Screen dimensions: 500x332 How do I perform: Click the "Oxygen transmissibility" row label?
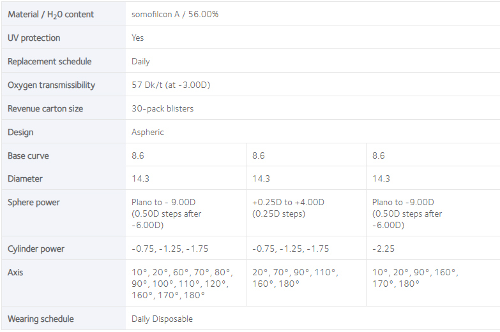pyautogui.click(x=51, y=85)
